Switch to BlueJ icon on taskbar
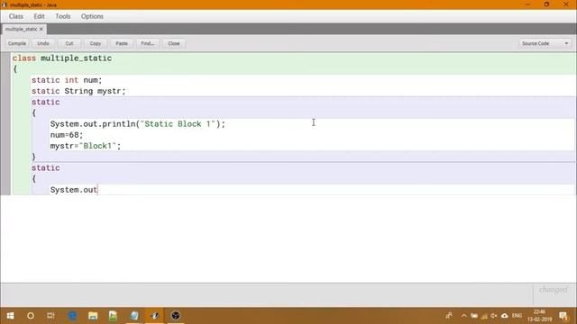 pos(154,316)
